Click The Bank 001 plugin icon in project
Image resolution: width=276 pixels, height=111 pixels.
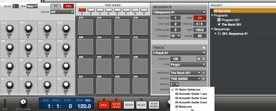click(219, 24)
